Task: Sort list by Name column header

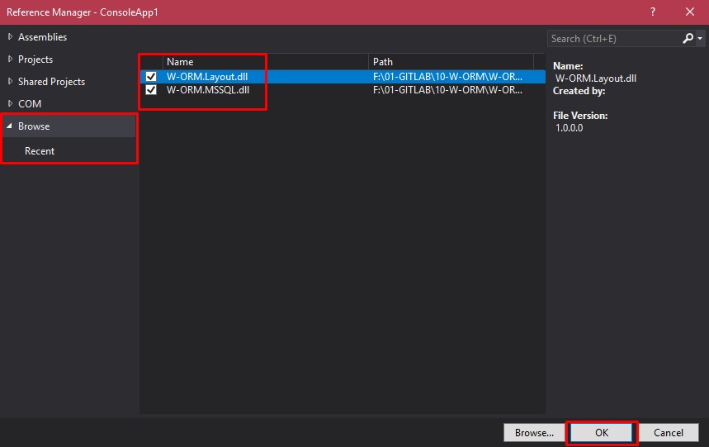Action: 264,62
